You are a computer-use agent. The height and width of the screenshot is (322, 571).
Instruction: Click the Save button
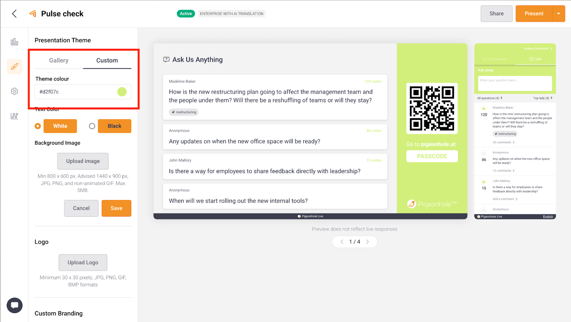[116, 208]
